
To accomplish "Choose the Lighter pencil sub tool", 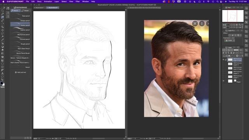I will click(20, 29).
